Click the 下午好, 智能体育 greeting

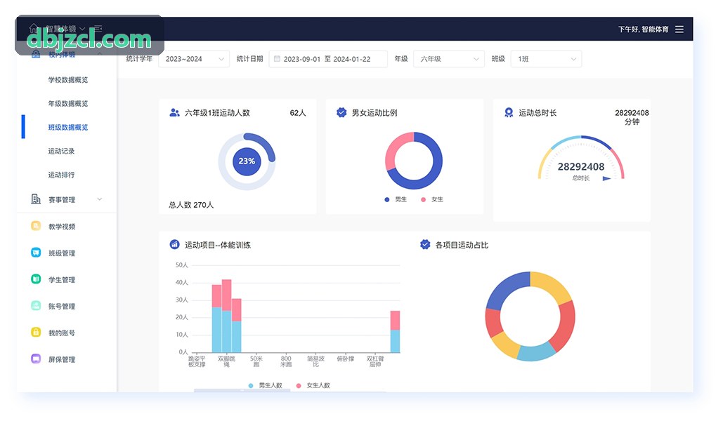tap(643, 29)
